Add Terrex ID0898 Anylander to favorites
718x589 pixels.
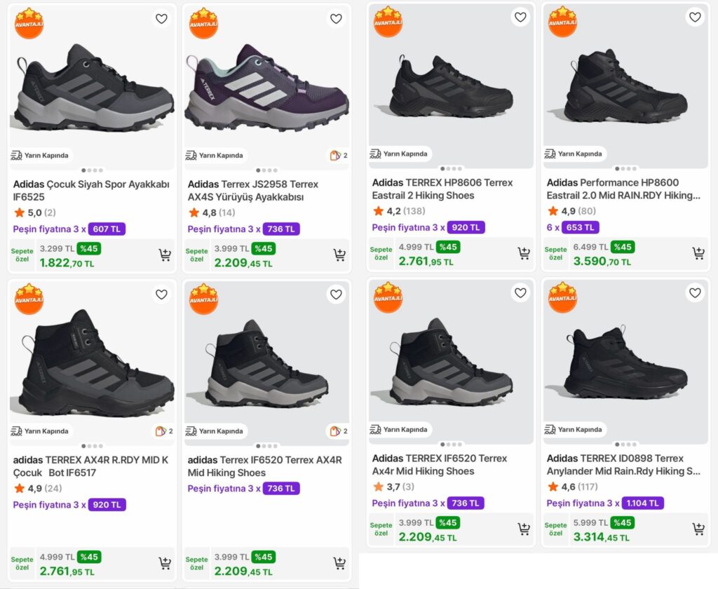pyautogui.click(x=695, y=293)
